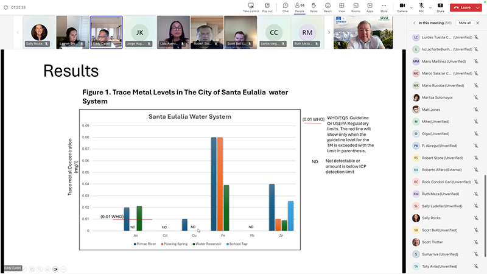Raise your hand in the meeting
This screenshot has width=487, height=274.
tap(314, 7)
